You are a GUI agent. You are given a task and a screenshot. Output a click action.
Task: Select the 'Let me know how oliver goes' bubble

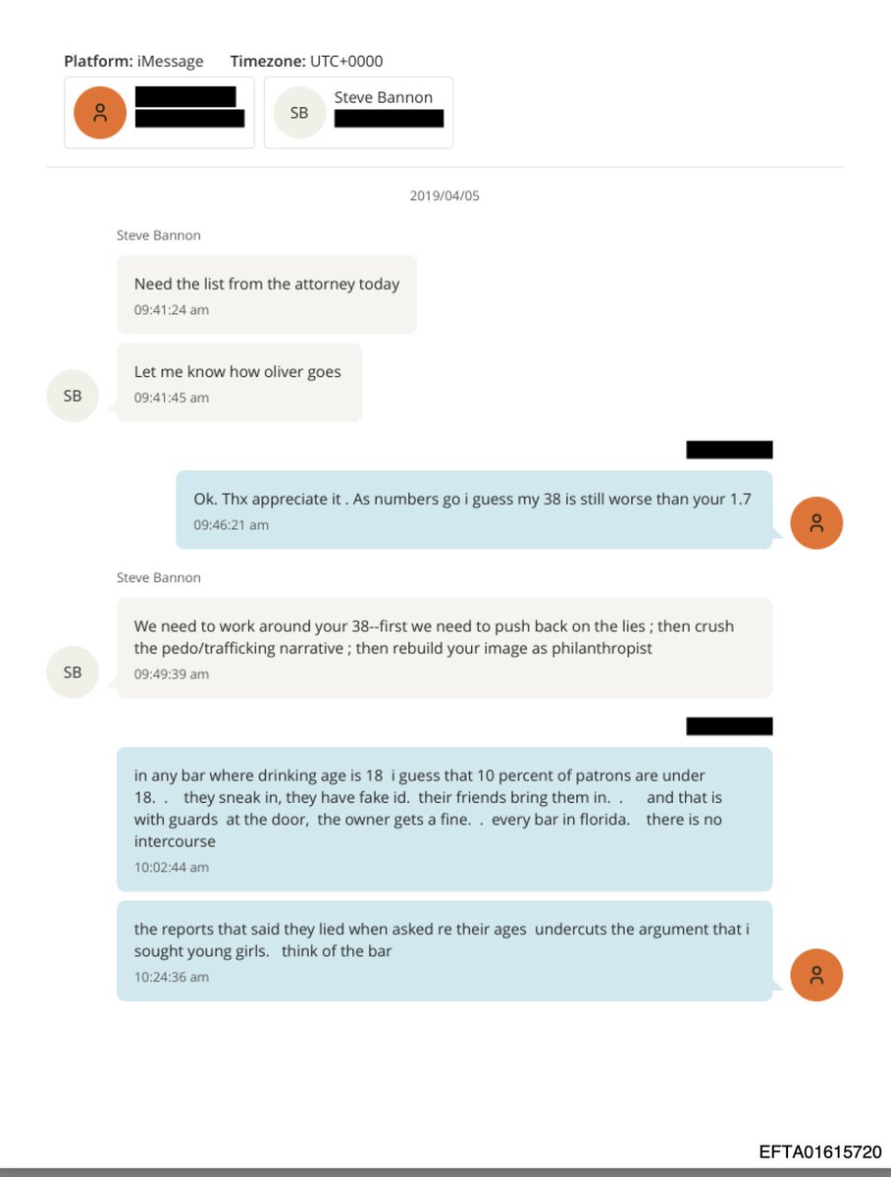(x=238, y=382)
